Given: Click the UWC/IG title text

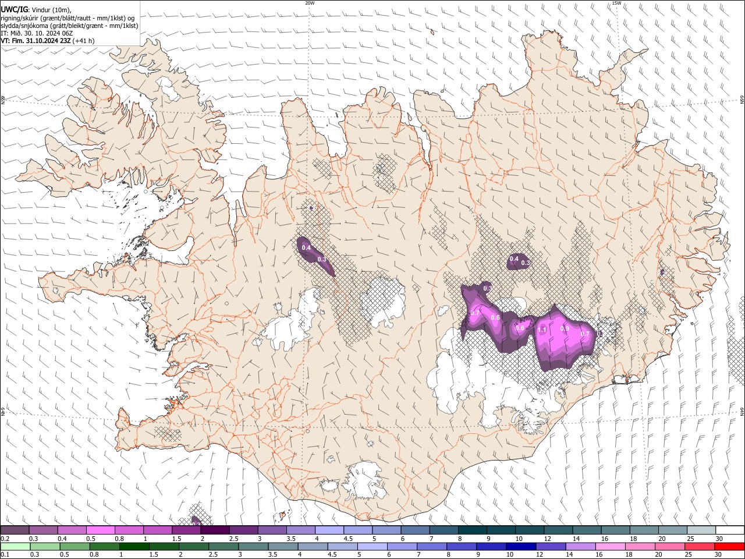Looking at the screenshot, I should (14, 9).
